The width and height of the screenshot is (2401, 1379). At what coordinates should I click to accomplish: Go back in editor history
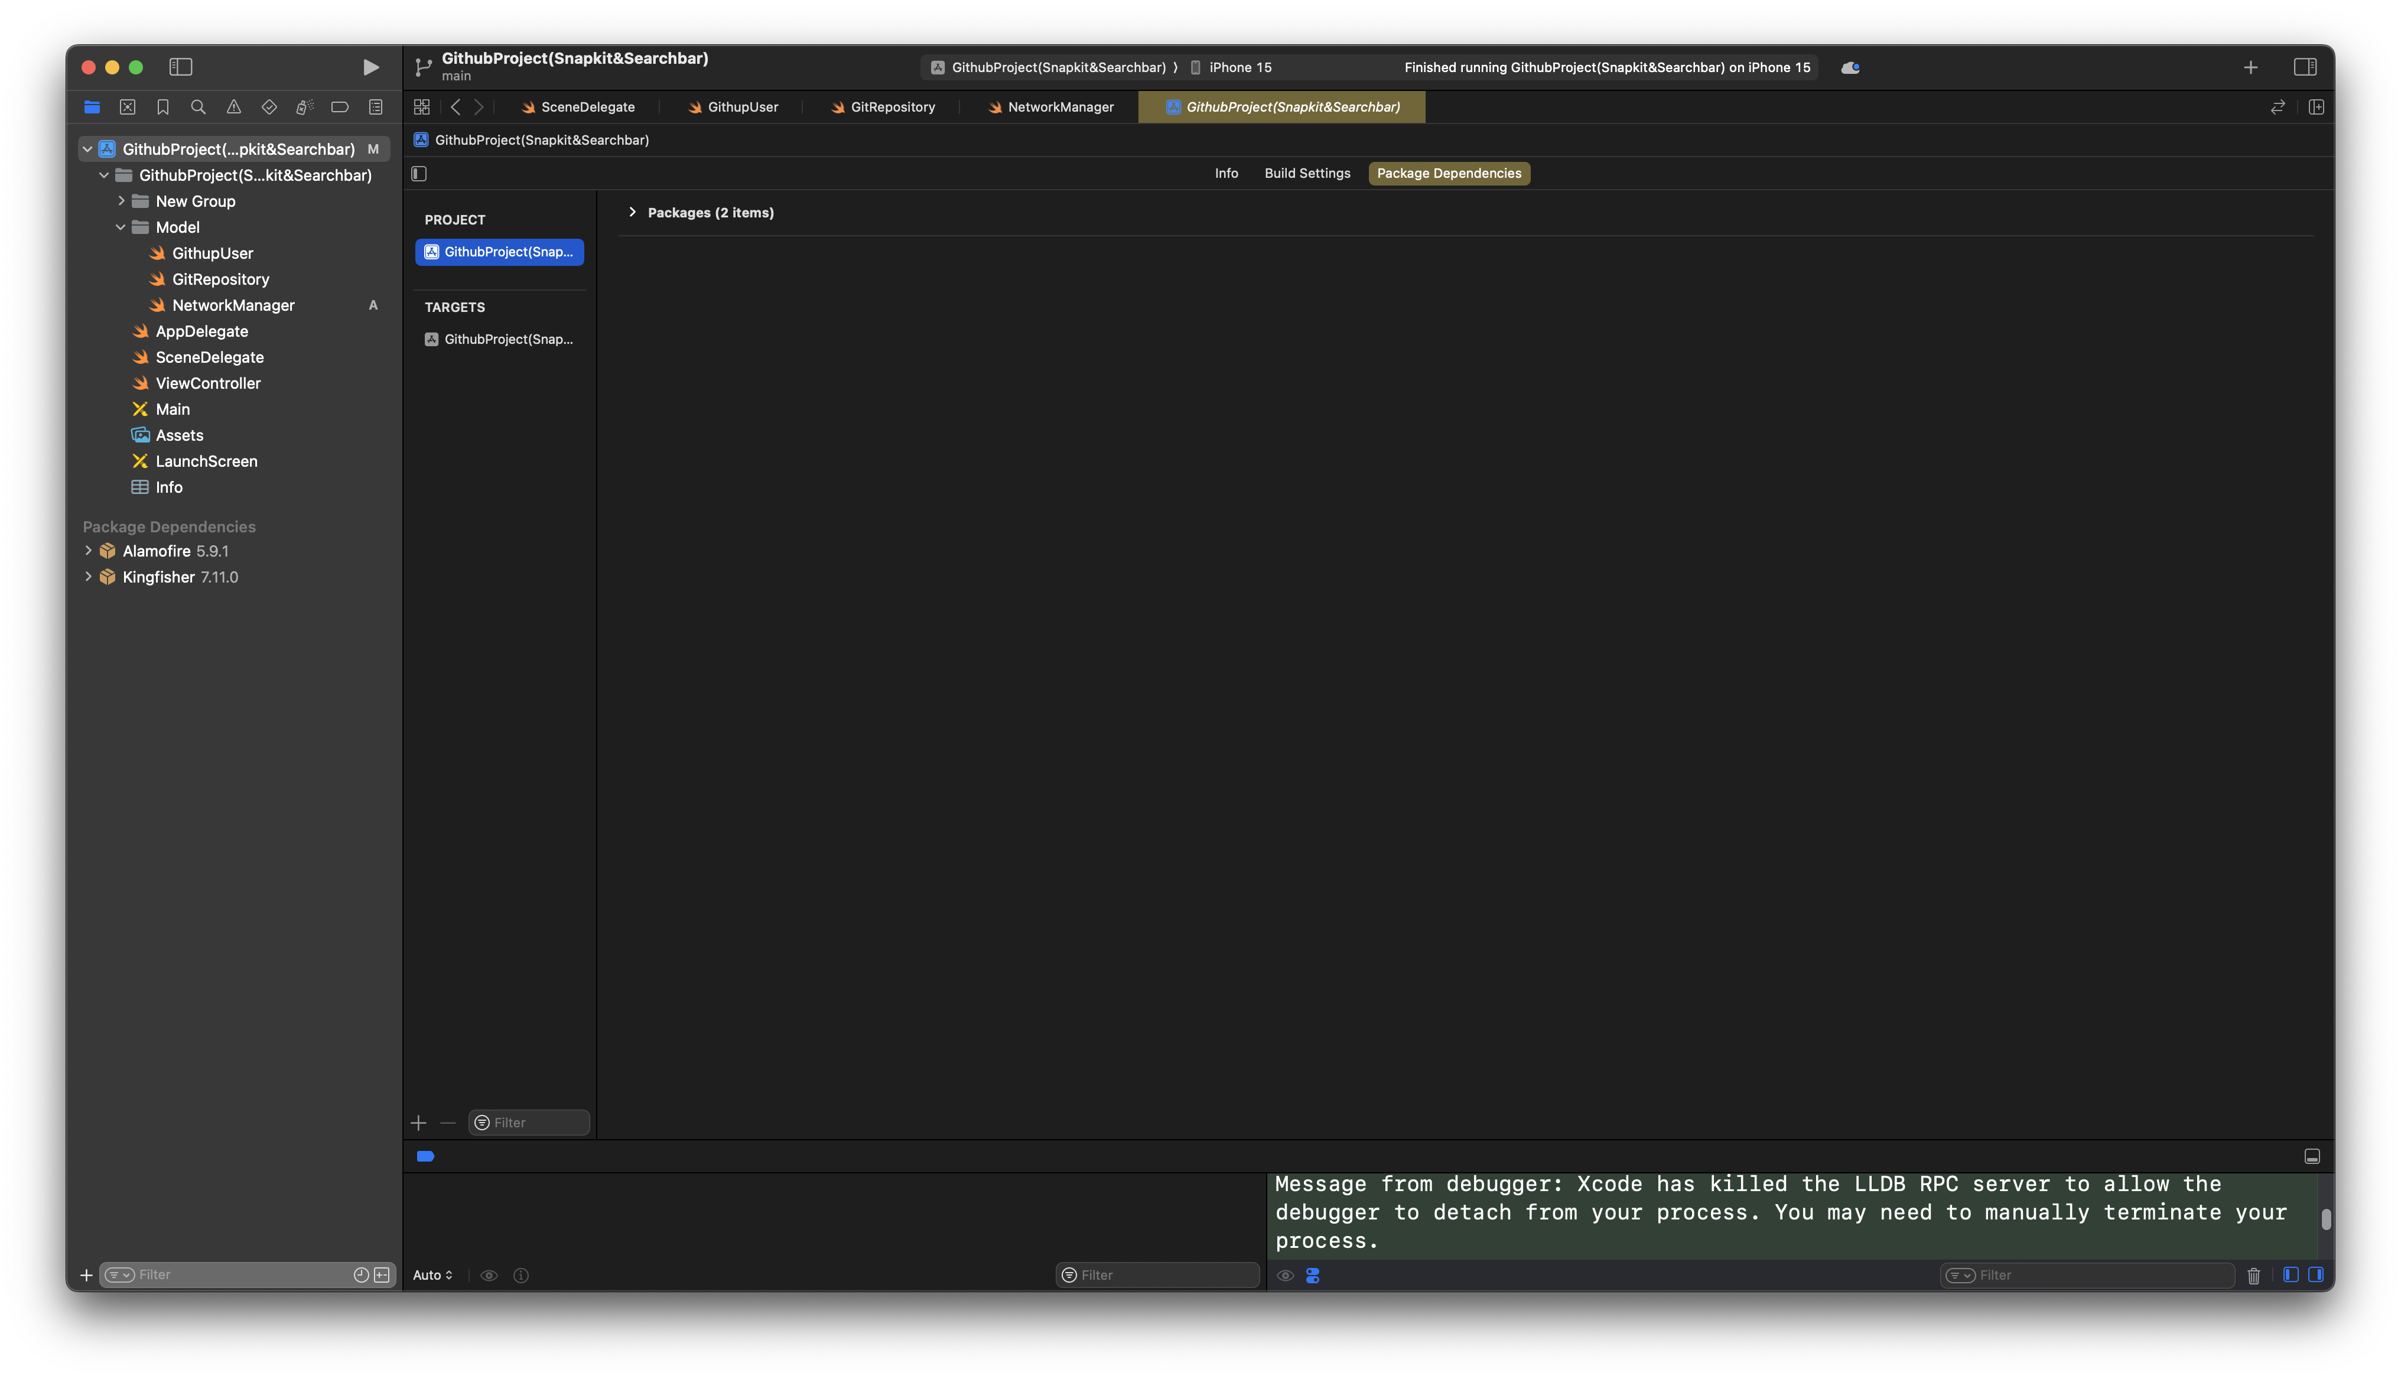click(456, 107)
